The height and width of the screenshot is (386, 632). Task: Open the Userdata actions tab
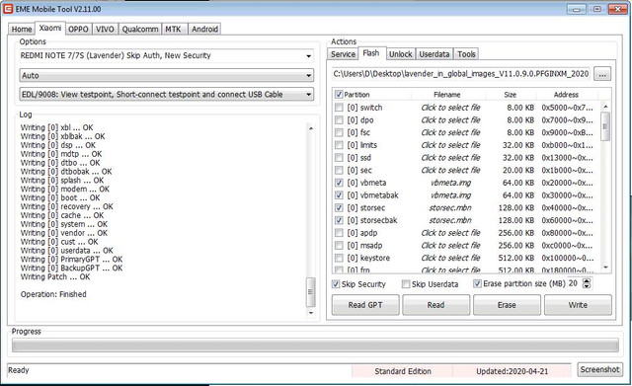click(x=434, y=54)
